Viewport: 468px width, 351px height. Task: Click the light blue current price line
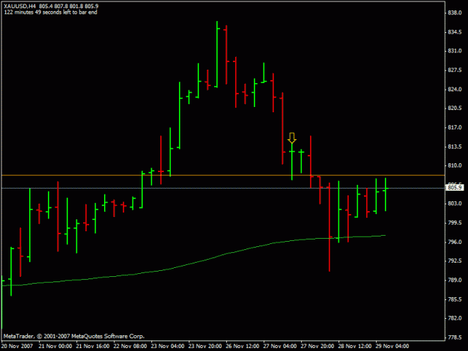[223, 188]
